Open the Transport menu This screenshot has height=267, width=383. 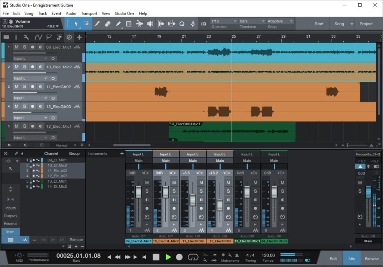coord(89,13)
